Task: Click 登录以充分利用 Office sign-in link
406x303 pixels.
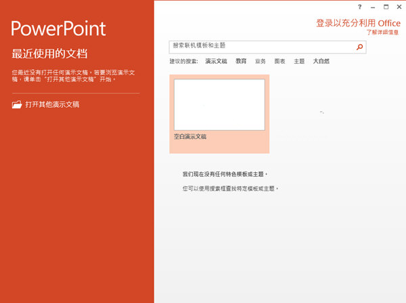Action: click(x=358, y=23)
